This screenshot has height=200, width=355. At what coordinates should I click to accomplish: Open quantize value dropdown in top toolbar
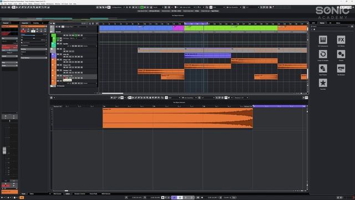click(x=252, y=7)
